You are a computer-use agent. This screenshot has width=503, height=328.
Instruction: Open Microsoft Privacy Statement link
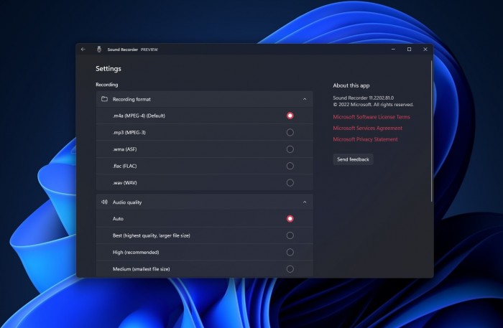click(x=365, y=139)
